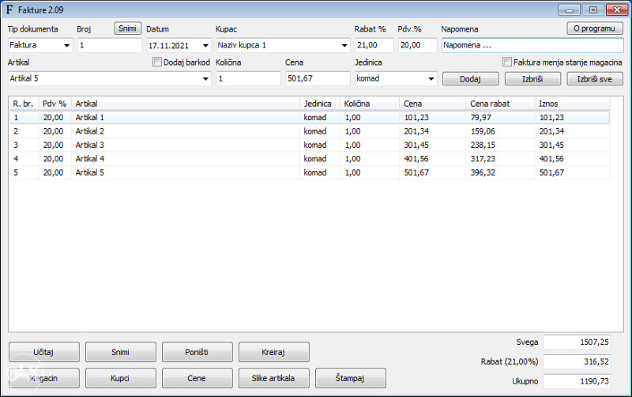Click the Kreiraj button
Viewport: 632px width, 397px height.
(x=273, y=352)
